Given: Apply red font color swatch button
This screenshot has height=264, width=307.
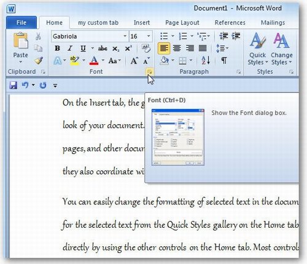Looking at the screenshot, I should 94,61.
